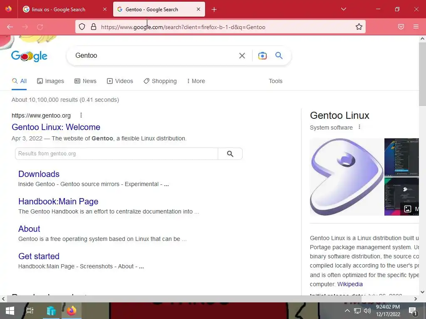Open the tracking protection shield icon
This screenshot has width=426, height=319.
click(82, 27)
